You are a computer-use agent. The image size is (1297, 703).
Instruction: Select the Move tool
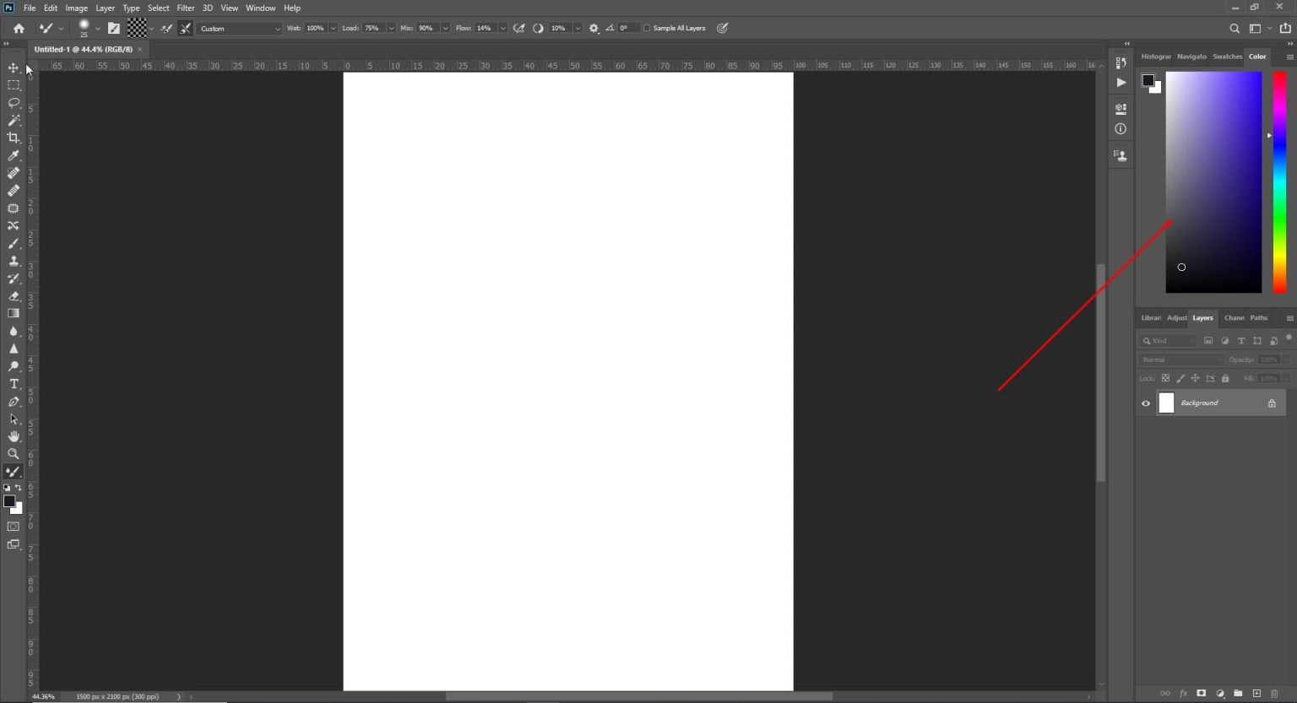pos(13,68)
